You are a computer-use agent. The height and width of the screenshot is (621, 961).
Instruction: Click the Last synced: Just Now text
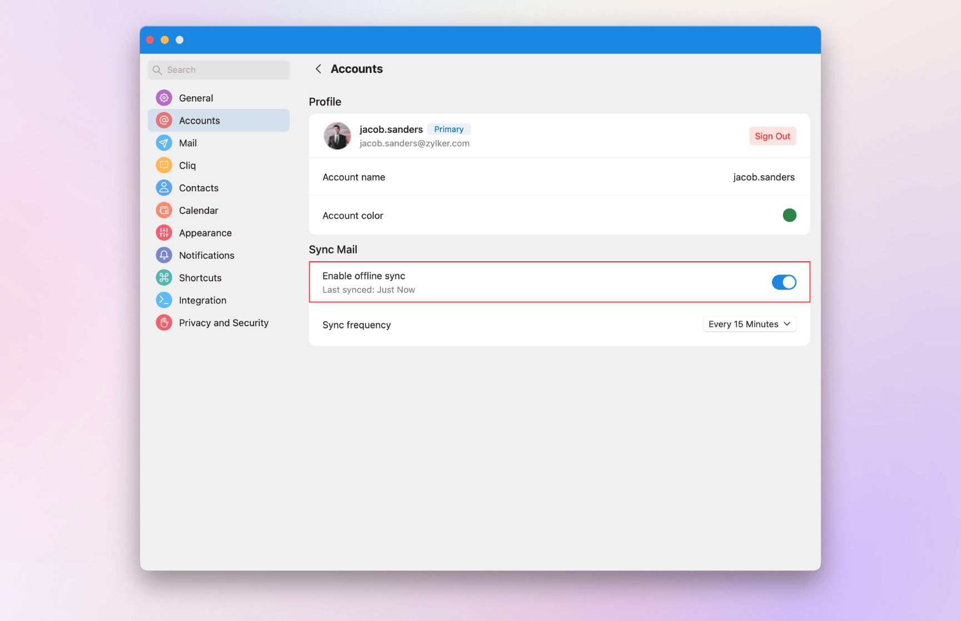point(369,290)
